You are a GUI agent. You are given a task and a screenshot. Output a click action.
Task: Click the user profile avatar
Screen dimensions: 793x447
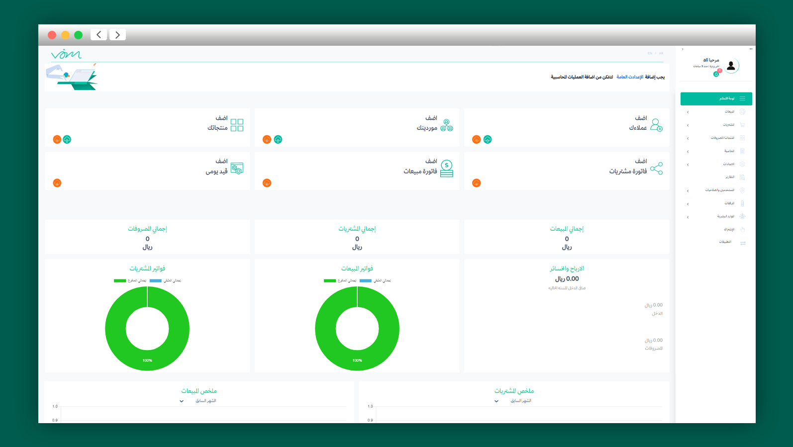pyautogui.click(x=731, y=66)
